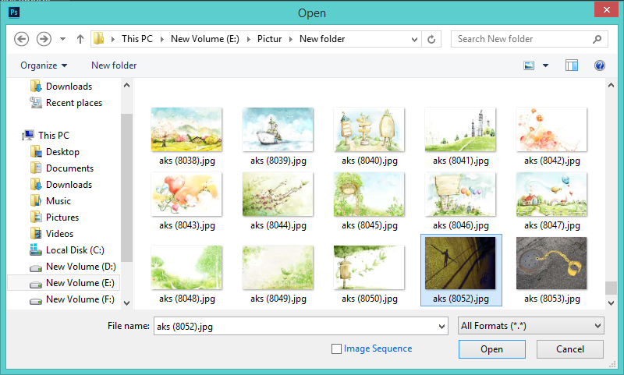Refresh the current folder view
The height and width of the screenshot is (375, 624).
coord(432,38)
